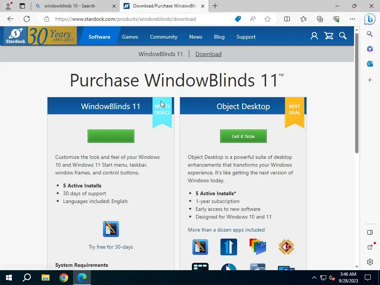380x285 pixels.
Task: Click the page vertical scrollbar thumb
Action: click(x=357, y=93)
